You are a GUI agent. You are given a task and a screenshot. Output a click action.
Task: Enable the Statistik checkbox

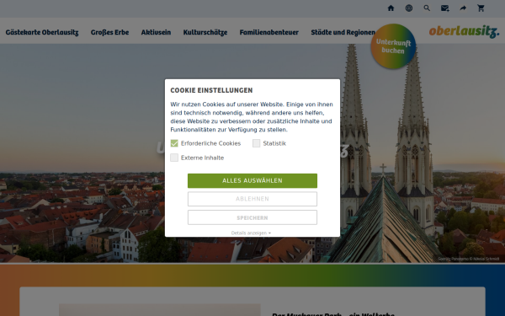(x=257, y=143)
